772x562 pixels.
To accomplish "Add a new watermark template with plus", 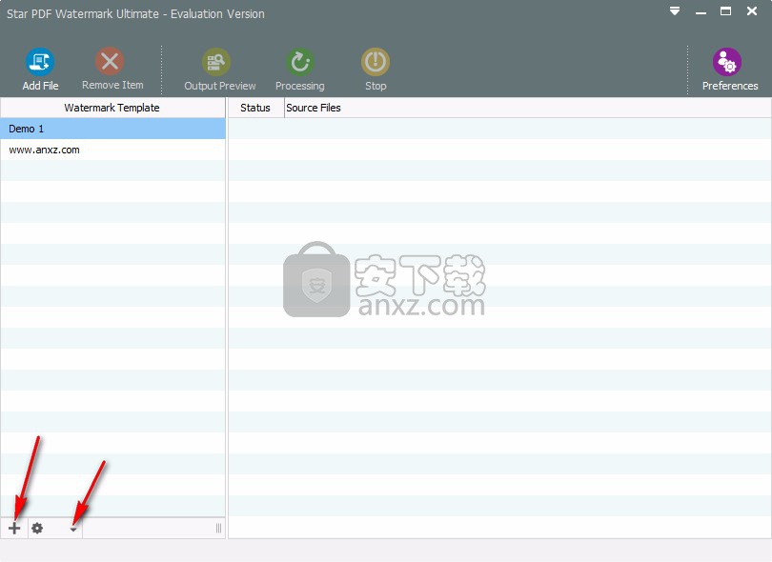I will pyautogui.click(x=14, y=529).
